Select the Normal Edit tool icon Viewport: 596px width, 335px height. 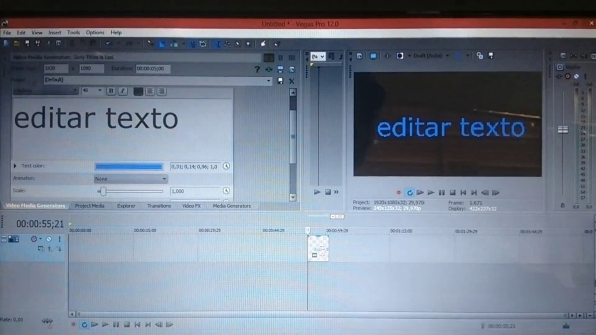click(x=217, y=44)
